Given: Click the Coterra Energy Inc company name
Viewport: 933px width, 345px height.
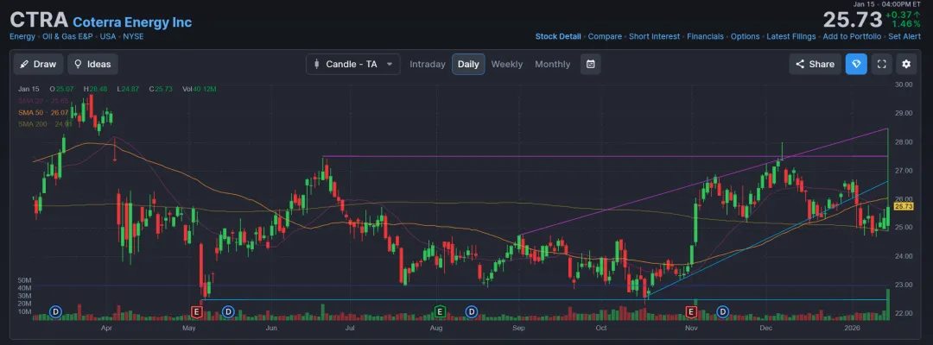Looking at the screenshot, I should click(x=132, y=22).
